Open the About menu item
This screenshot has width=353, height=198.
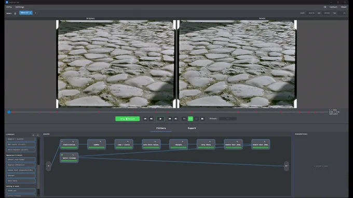[x=344, y=7]
